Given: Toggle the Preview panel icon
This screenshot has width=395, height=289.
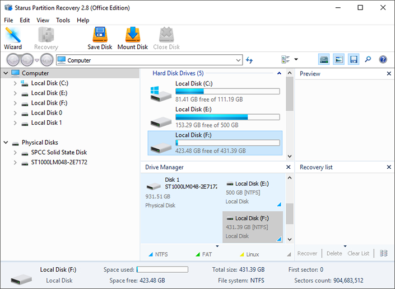Looking at the screenshot, I should [339, 60].
